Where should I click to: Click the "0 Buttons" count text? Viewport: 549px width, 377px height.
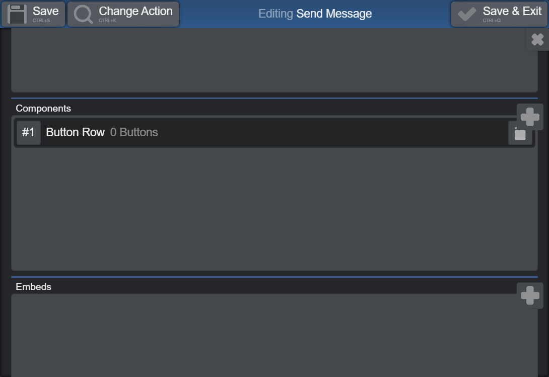134,133
